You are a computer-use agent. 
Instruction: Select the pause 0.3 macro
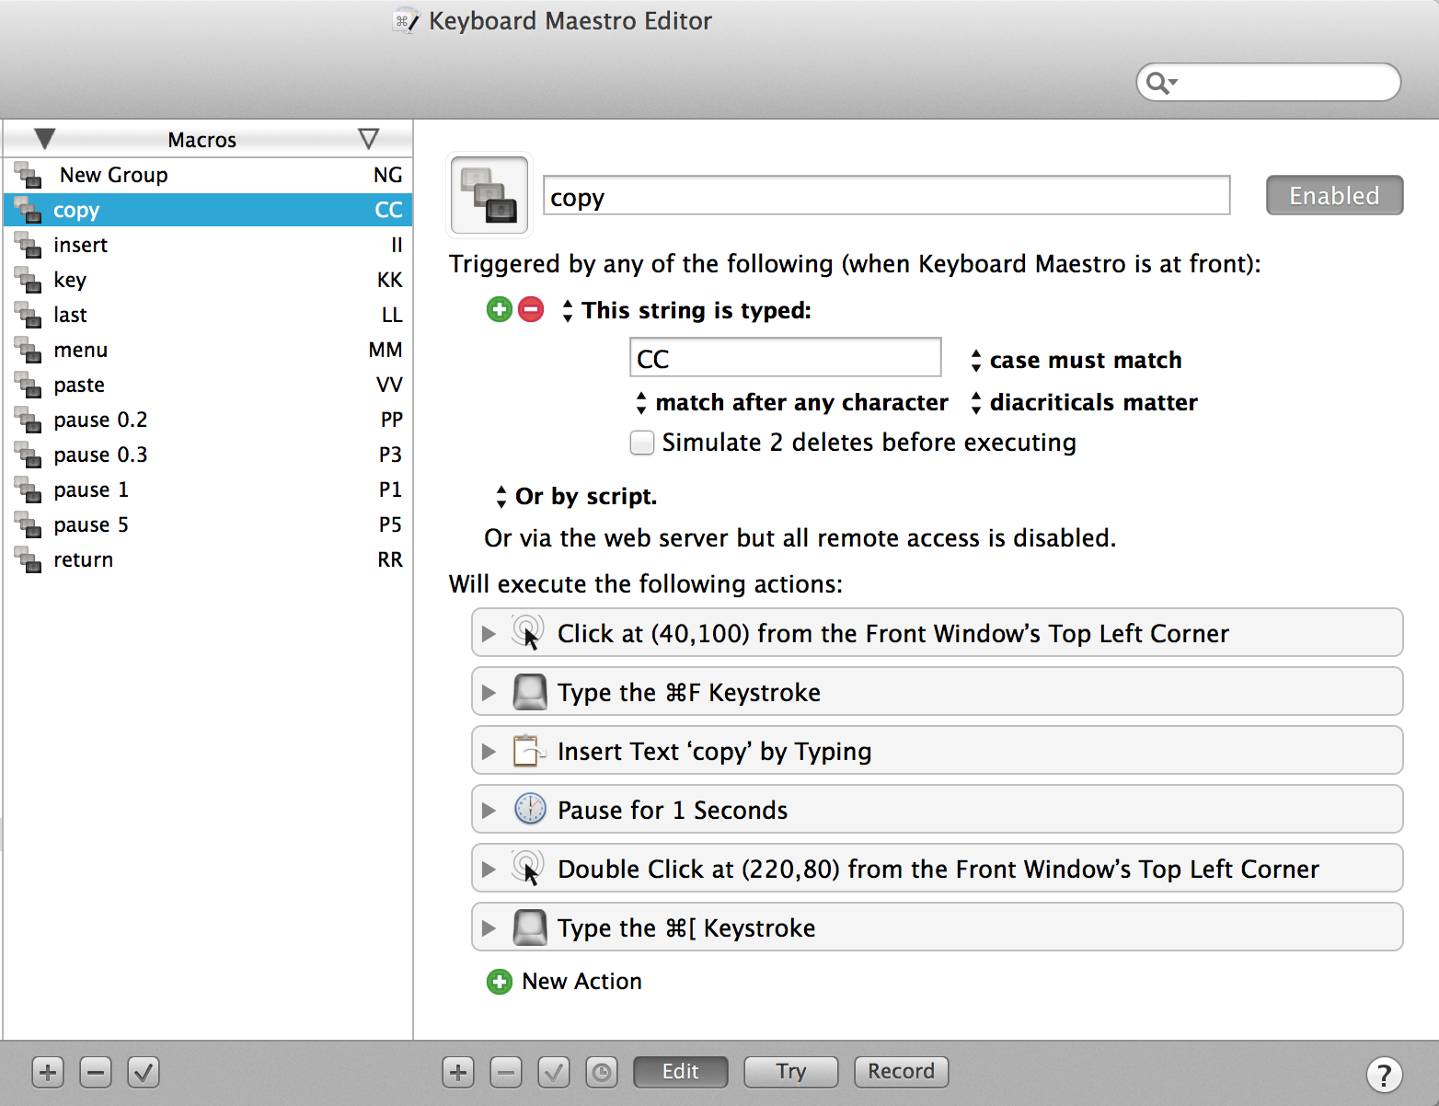(x=208, y=455)
